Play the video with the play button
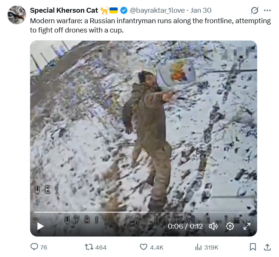This screenshot has width=279, height=257. (x=41, y=226)
